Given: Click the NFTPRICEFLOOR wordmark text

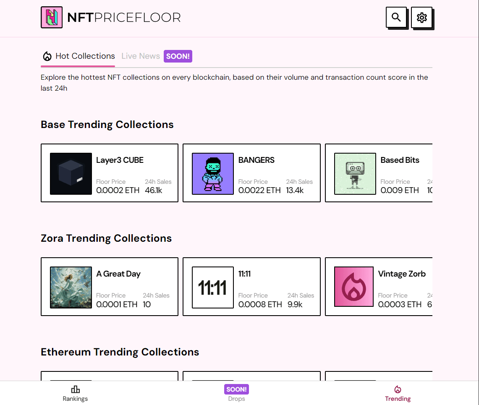Looking at the screenshot, I should tap(124, 18).
